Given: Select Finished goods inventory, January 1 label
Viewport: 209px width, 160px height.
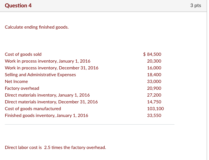Looking at the screenshot, I should 46,115.
